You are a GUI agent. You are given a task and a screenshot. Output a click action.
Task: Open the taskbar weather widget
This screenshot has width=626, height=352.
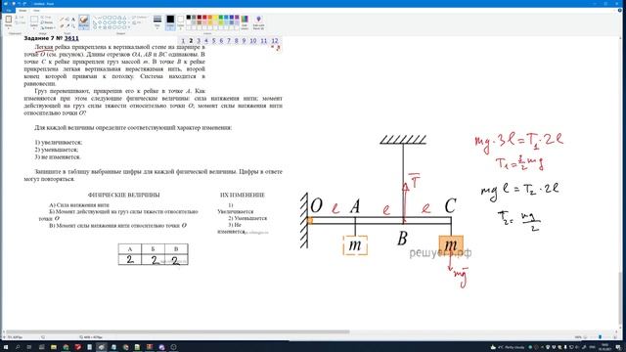click(508, 347)
